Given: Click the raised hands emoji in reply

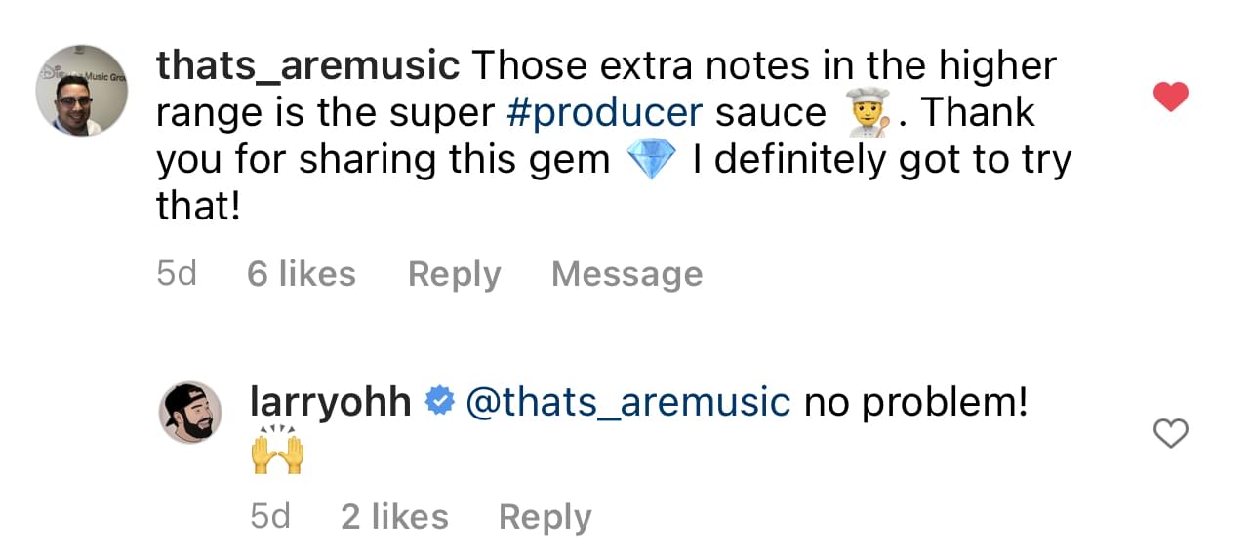Looking at the screenshot, I should click(x=278, y=454).
